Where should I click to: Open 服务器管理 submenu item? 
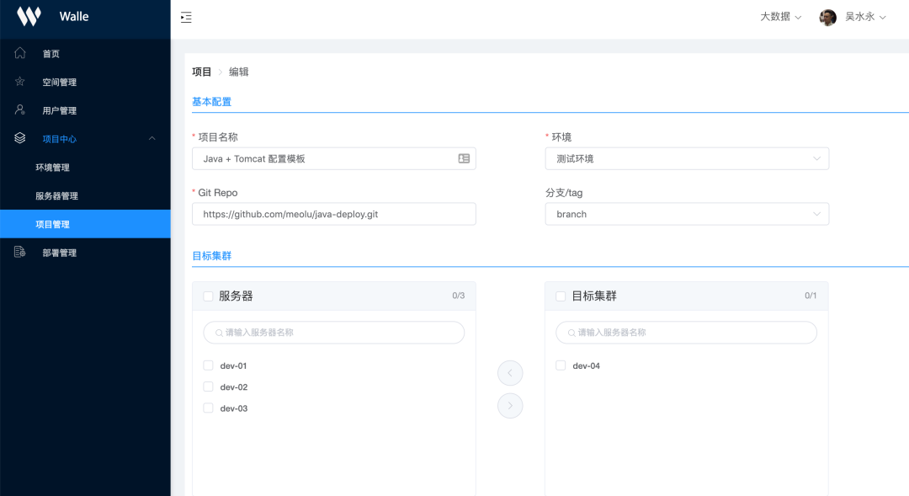(x=85, y=195)
